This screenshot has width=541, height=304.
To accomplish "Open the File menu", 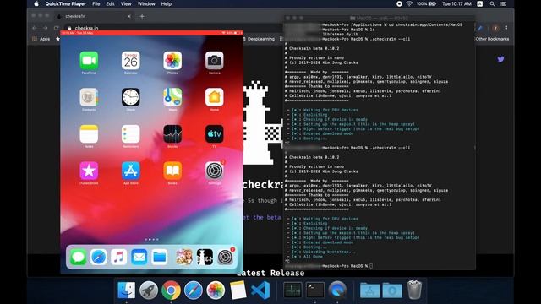I will click(96, 3).
